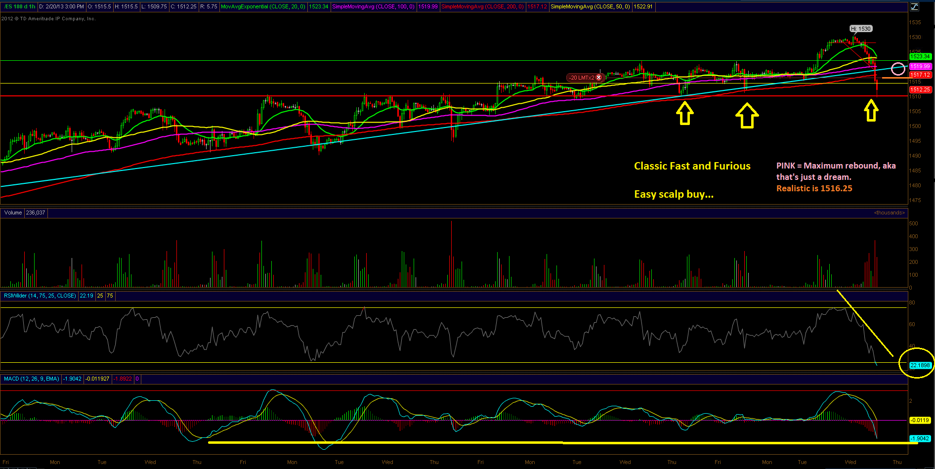Click the H: 1515.5 high value
935x469 pixels.
pyautogui.click(x=127, y=6)
